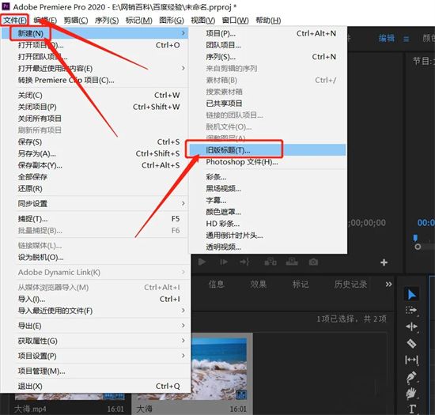
Task: Click the Step Forward one frame button
Action: pyautogui.click(x=224, y=262)
